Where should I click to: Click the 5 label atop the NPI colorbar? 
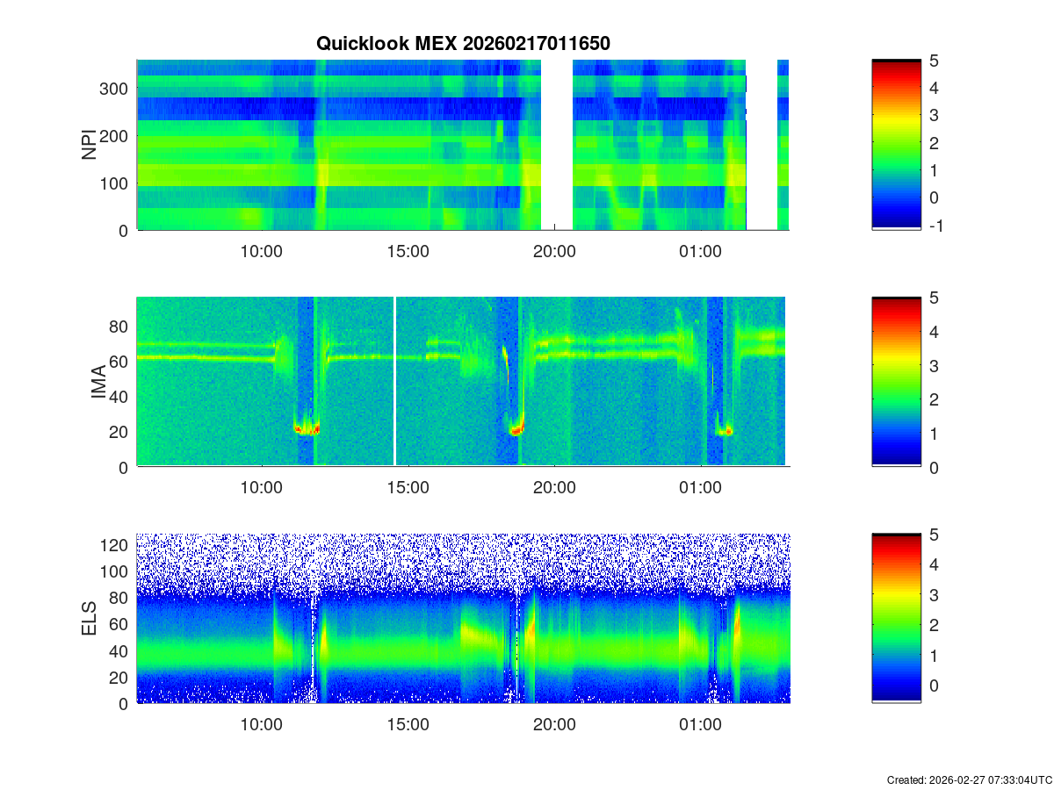click(x=935, y=61)
